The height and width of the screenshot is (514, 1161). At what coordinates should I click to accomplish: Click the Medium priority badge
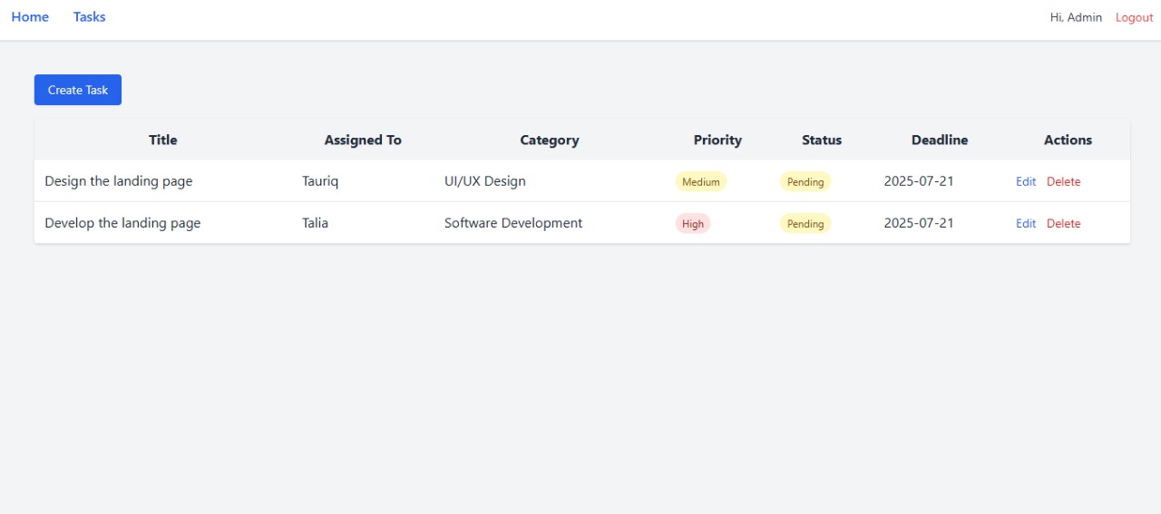700,181
